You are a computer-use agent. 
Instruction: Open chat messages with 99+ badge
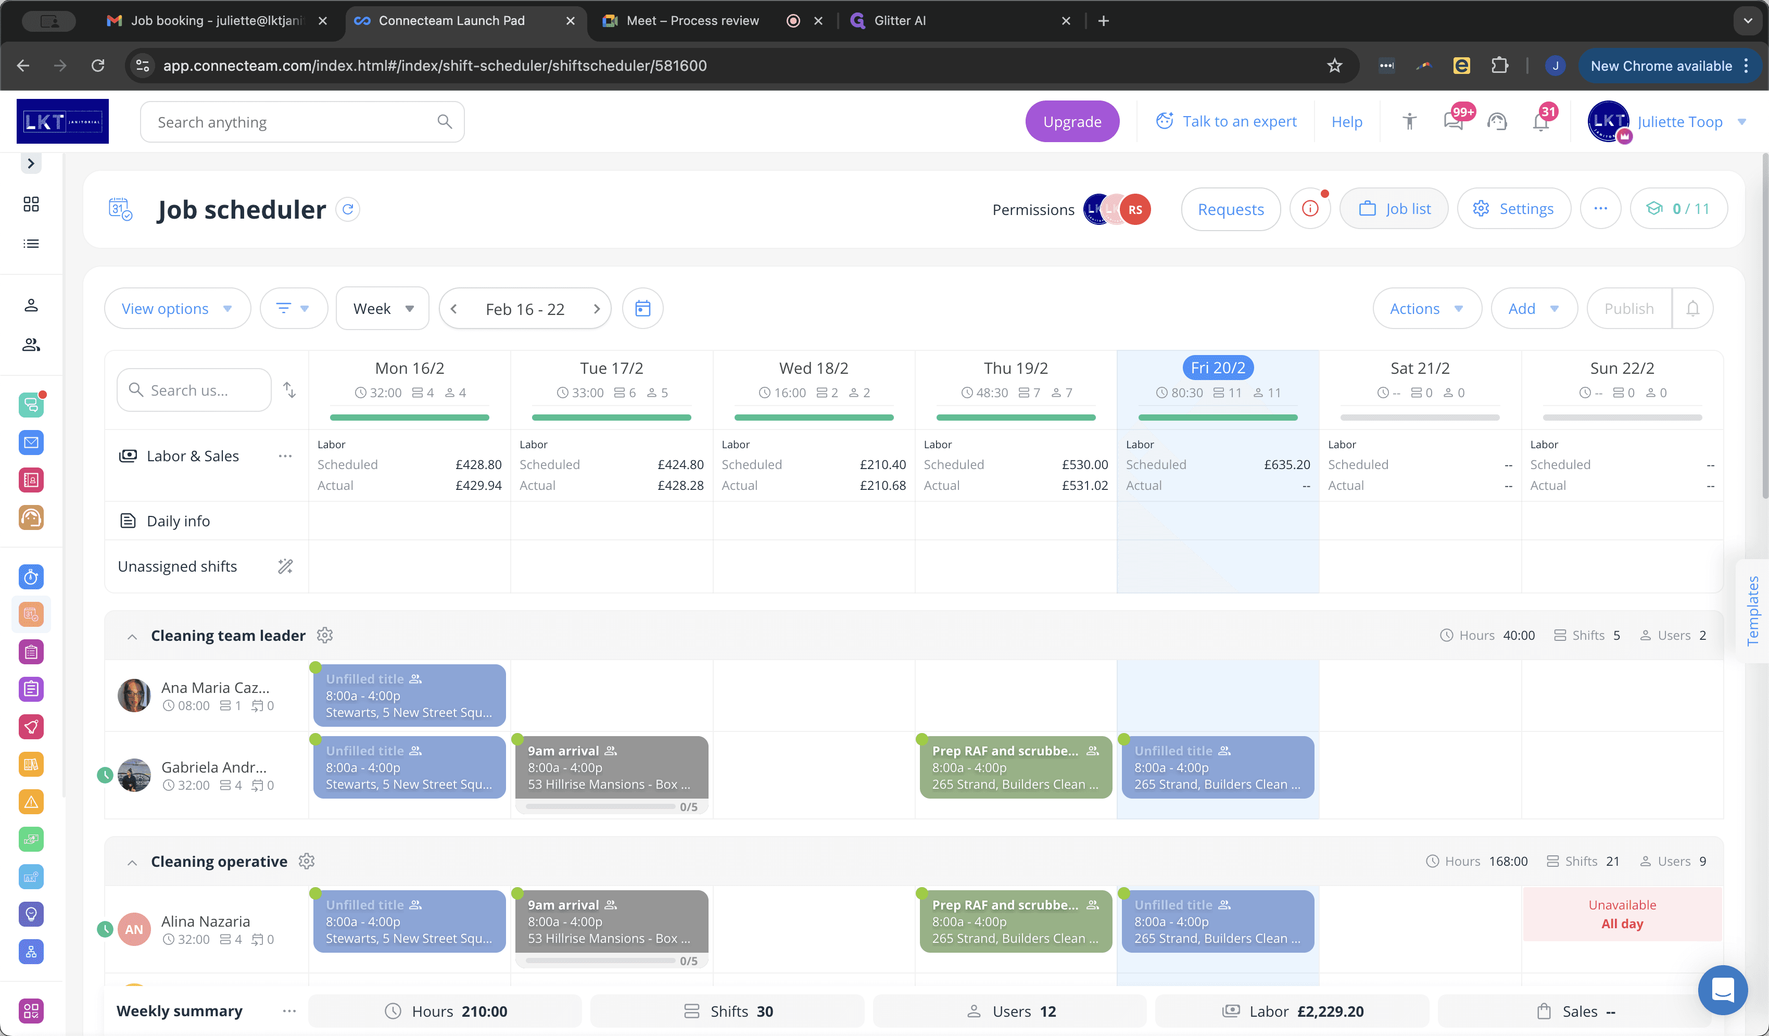click(x=1454, y=121)
